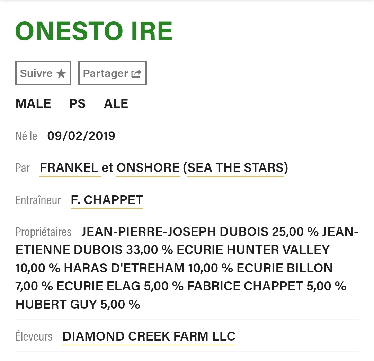The image size is (374, 361).
Task: Open the SEA THE STARS link
Action: click(x=235, y=168)
